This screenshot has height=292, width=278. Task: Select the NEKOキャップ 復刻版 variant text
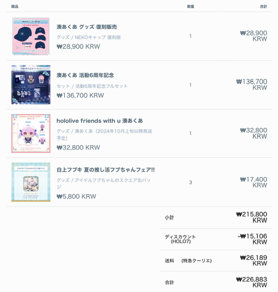(x=98, y=37)
